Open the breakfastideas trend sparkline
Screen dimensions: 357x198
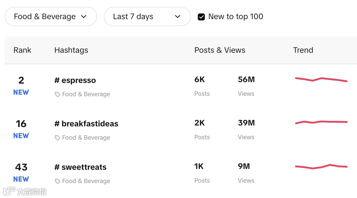point(321,122)
